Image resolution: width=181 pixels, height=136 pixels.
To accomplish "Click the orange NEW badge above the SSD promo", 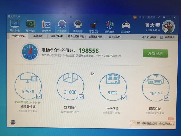I will [171, 119].
